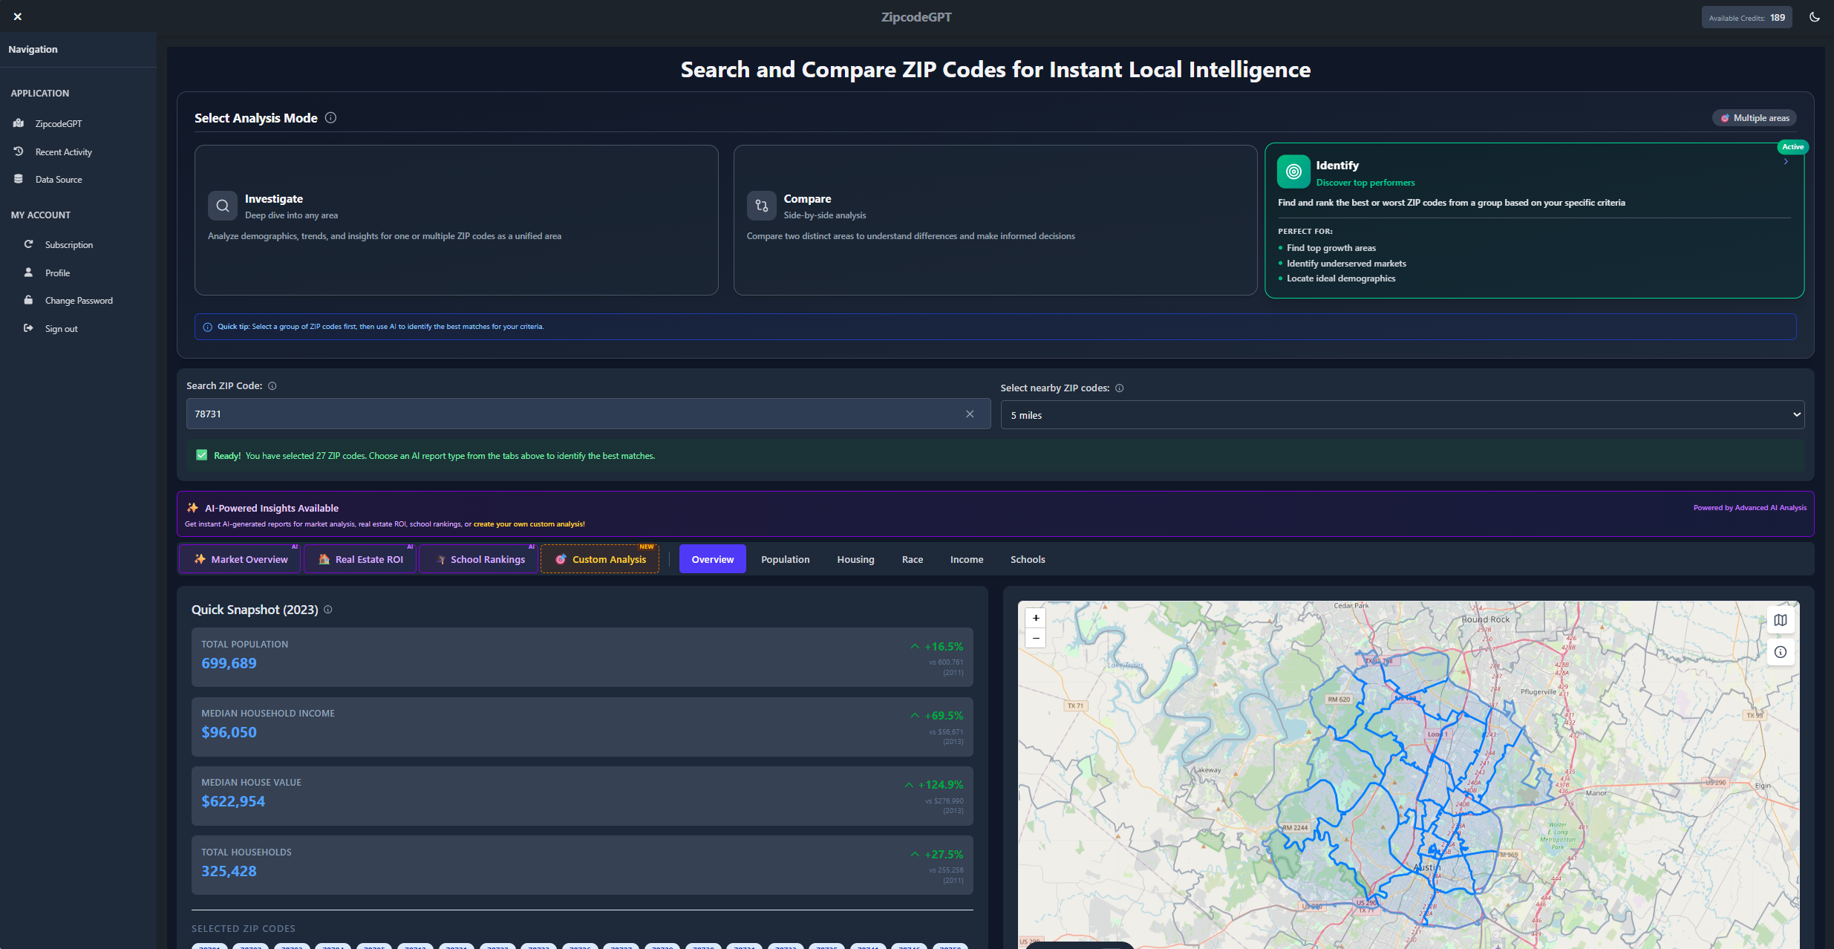The image size is (1834, 949).
Task: Switch to the Income tab
Action: point(967,559)
